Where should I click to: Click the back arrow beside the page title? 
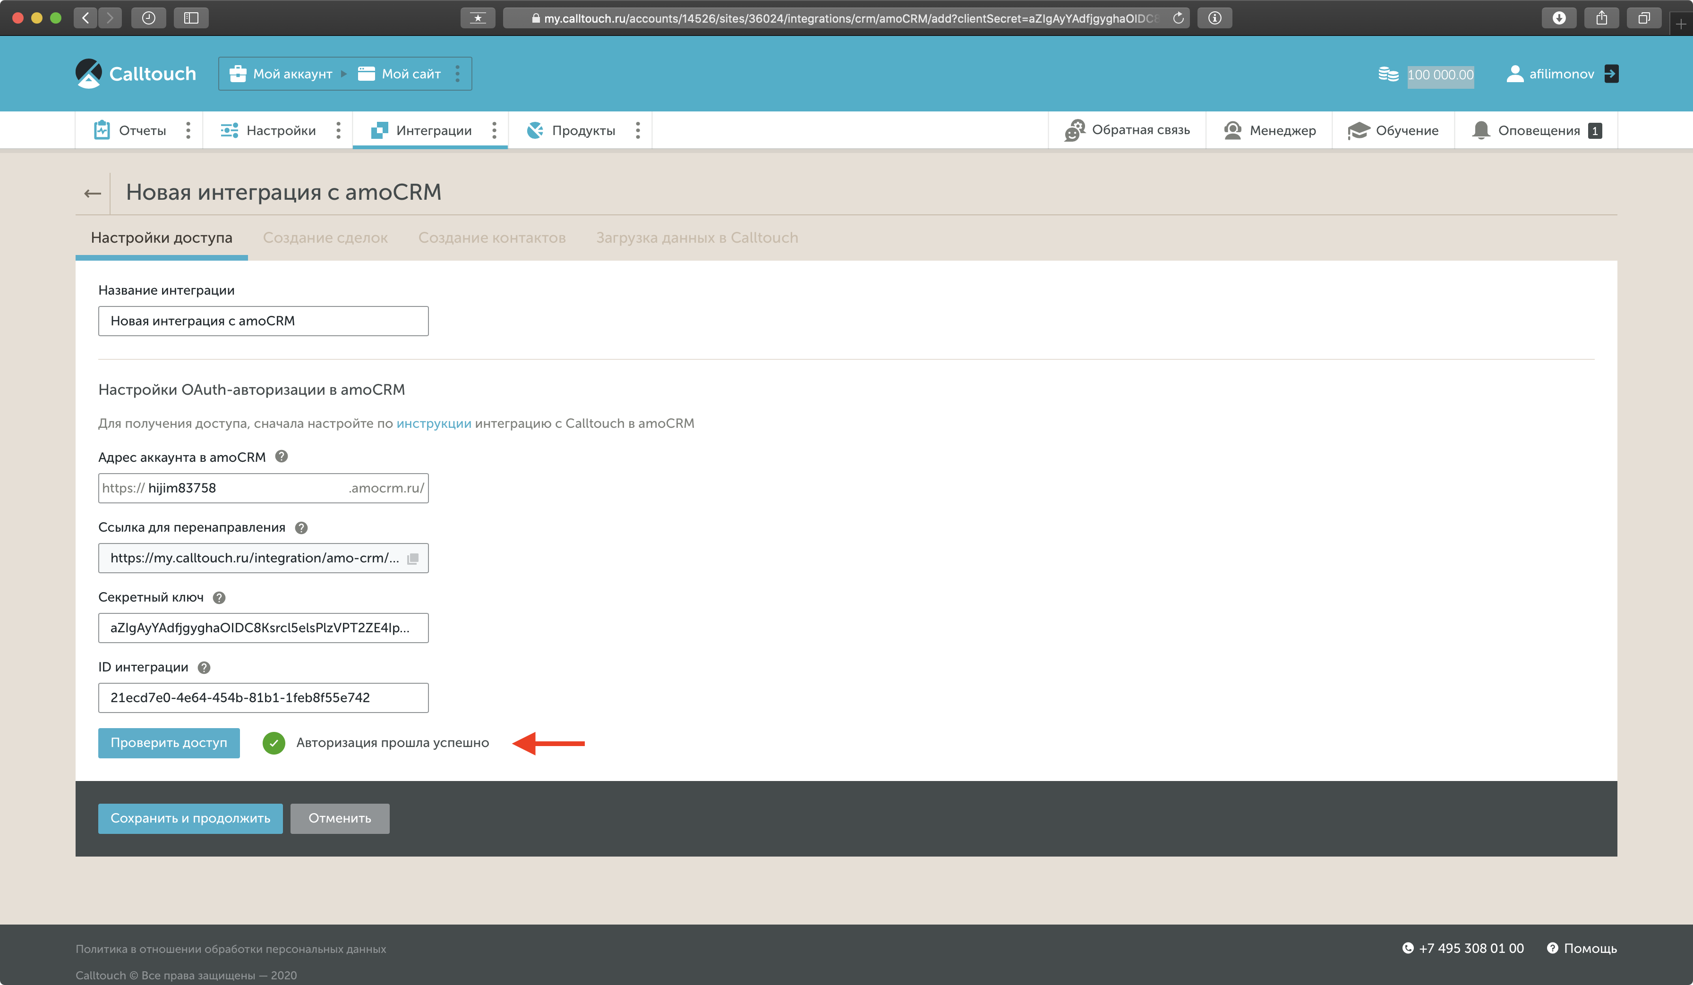pos(92,194)
